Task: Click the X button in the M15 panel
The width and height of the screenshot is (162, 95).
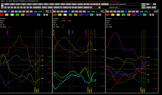Action: click(44, 15)
